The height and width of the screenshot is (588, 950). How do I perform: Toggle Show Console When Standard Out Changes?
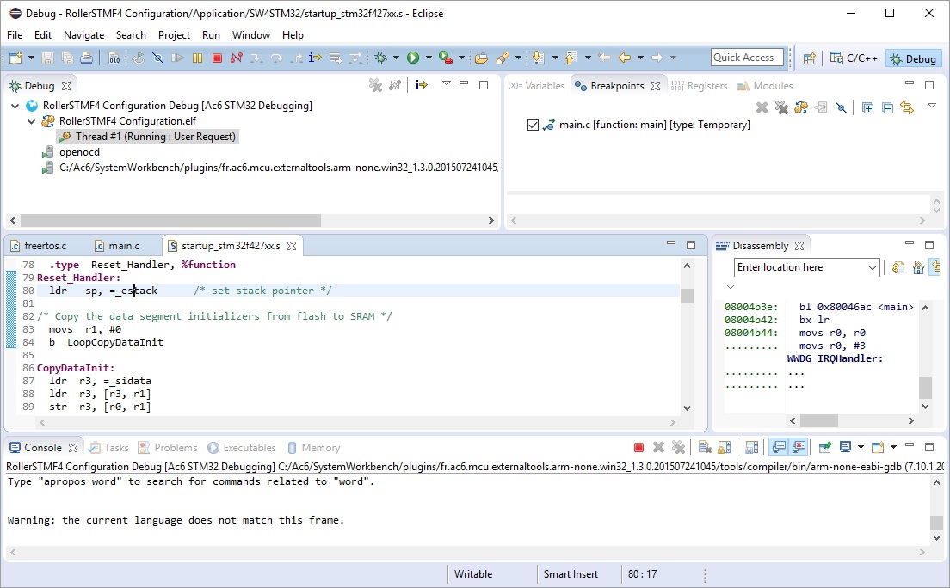pyautogui.click(x=779, y=448)
